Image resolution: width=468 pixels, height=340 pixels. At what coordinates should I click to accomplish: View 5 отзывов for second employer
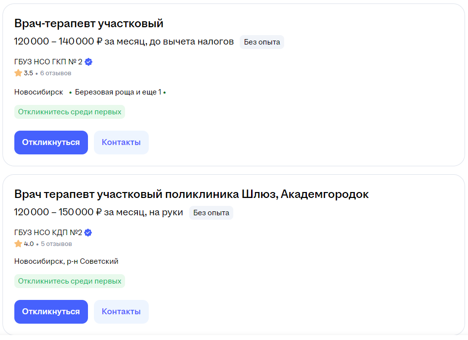pos(56,244)
